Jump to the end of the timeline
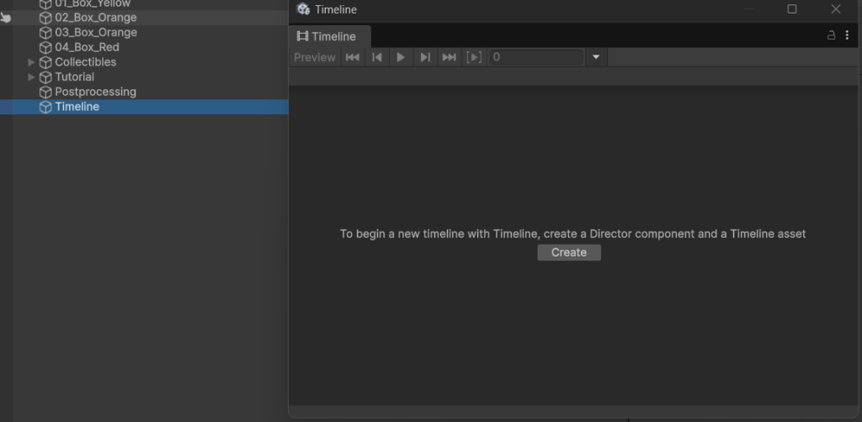 pos(449,57)
